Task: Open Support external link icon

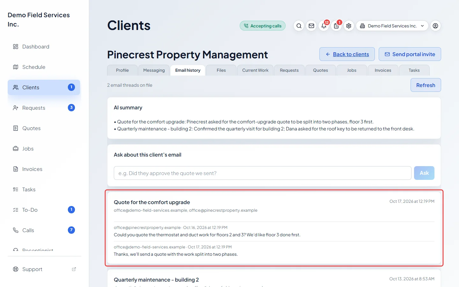Action: pos(74,269)
